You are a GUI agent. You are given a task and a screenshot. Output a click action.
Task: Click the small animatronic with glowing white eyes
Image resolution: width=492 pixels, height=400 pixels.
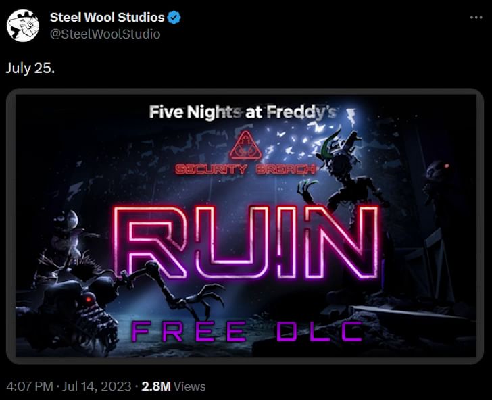click(68, 239)
